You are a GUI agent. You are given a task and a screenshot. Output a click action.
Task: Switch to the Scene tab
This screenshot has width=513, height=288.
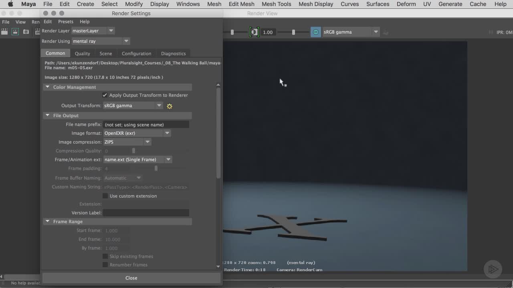click(106, 54)
